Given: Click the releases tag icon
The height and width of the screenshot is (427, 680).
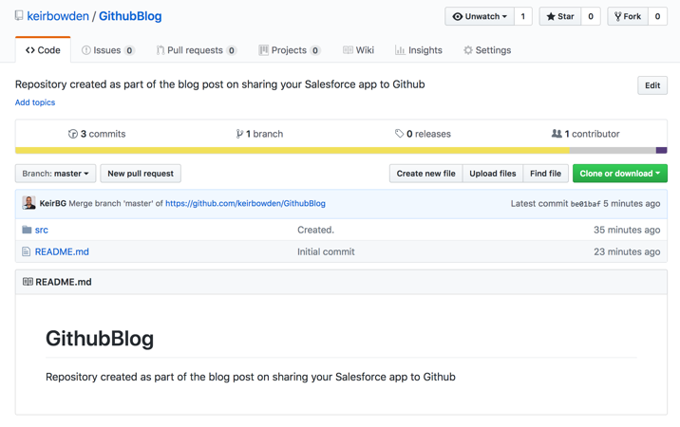Looking at the screenshot, I should click(399, 134).
